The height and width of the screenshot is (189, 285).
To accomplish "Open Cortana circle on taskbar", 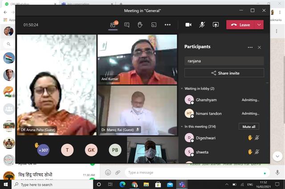I will click(x=99, y=185).
